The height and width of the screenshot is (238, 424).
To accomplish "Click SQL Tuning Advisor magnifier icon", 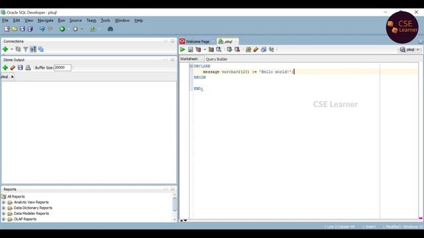I will pyautogui.click(x=219, y=50).
